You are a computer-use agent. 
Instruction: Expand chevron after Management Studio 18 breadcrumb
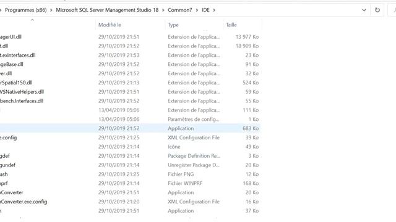163,10
